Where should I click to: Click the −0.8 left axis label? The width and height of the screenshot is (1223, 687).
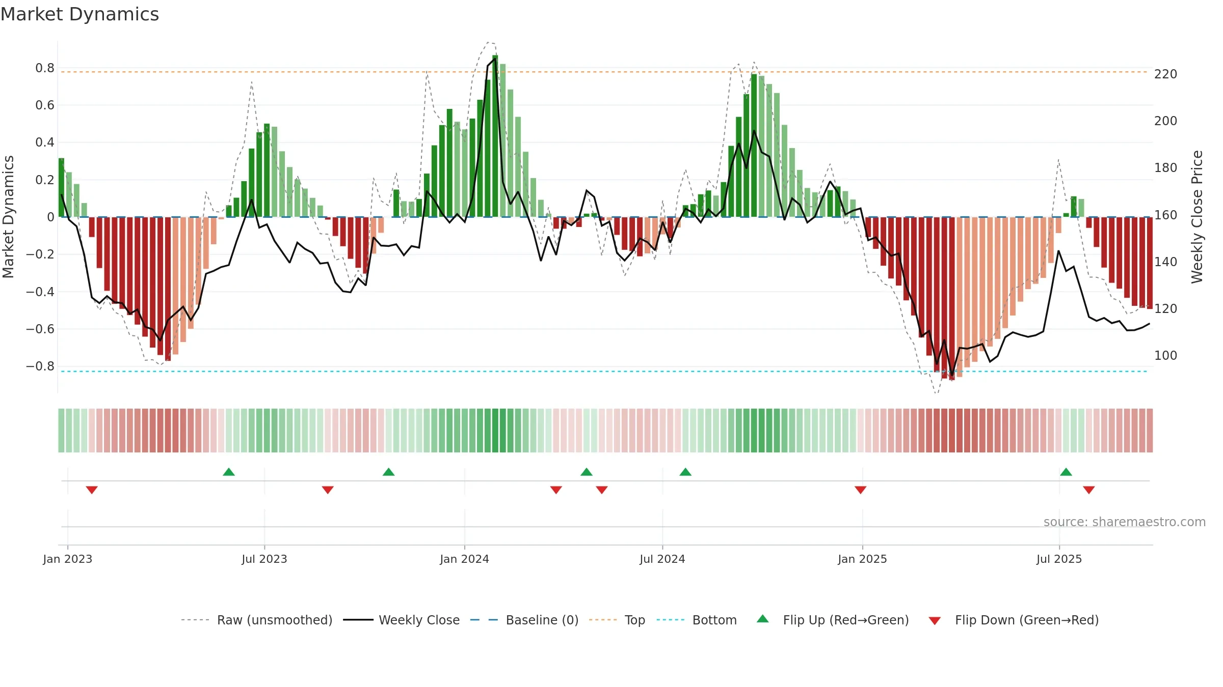coord(40,366)
